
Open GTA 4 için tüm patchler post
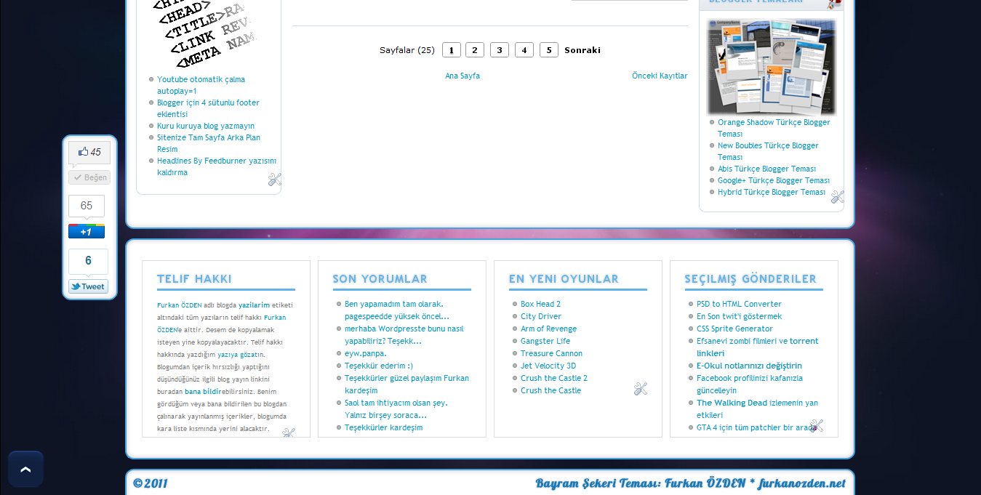click(x=756, y=427)
